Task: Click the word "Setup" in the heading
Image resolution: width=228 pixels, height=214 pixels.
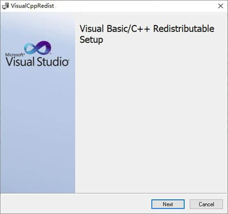Action: (91, 40)
